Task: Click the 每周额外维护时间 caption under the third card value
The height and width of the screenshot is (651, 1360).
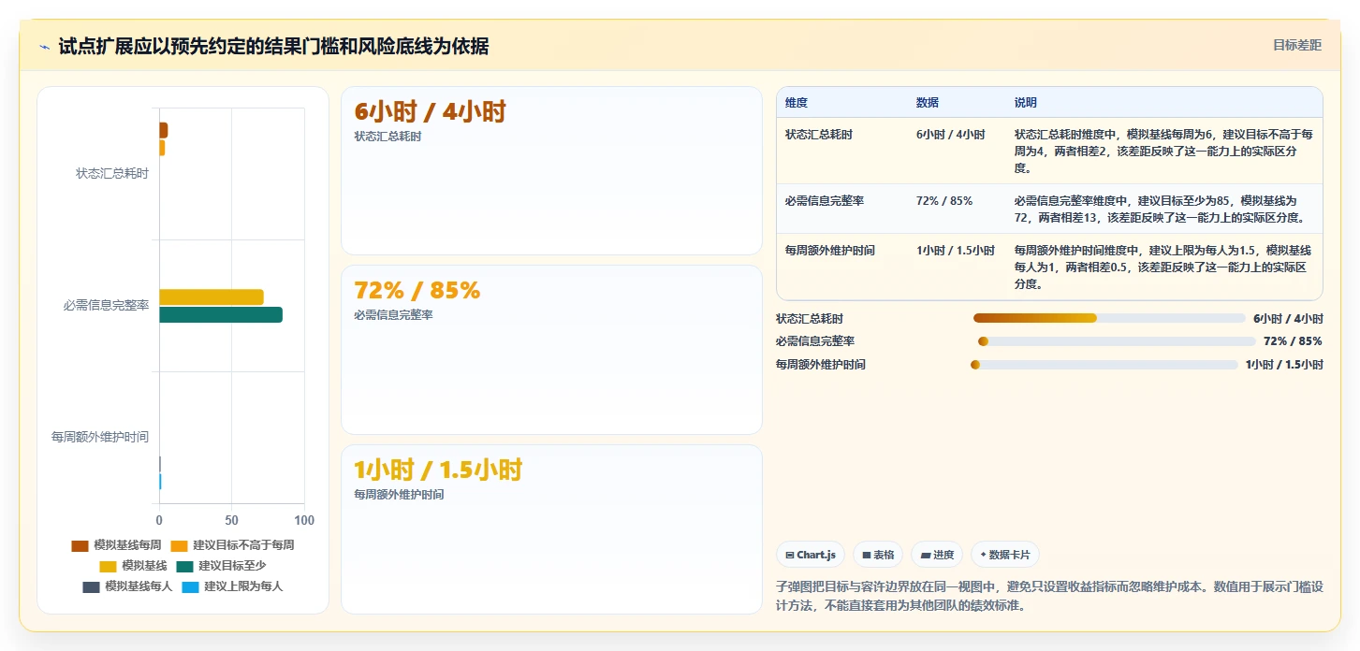Action: (399, 494)
